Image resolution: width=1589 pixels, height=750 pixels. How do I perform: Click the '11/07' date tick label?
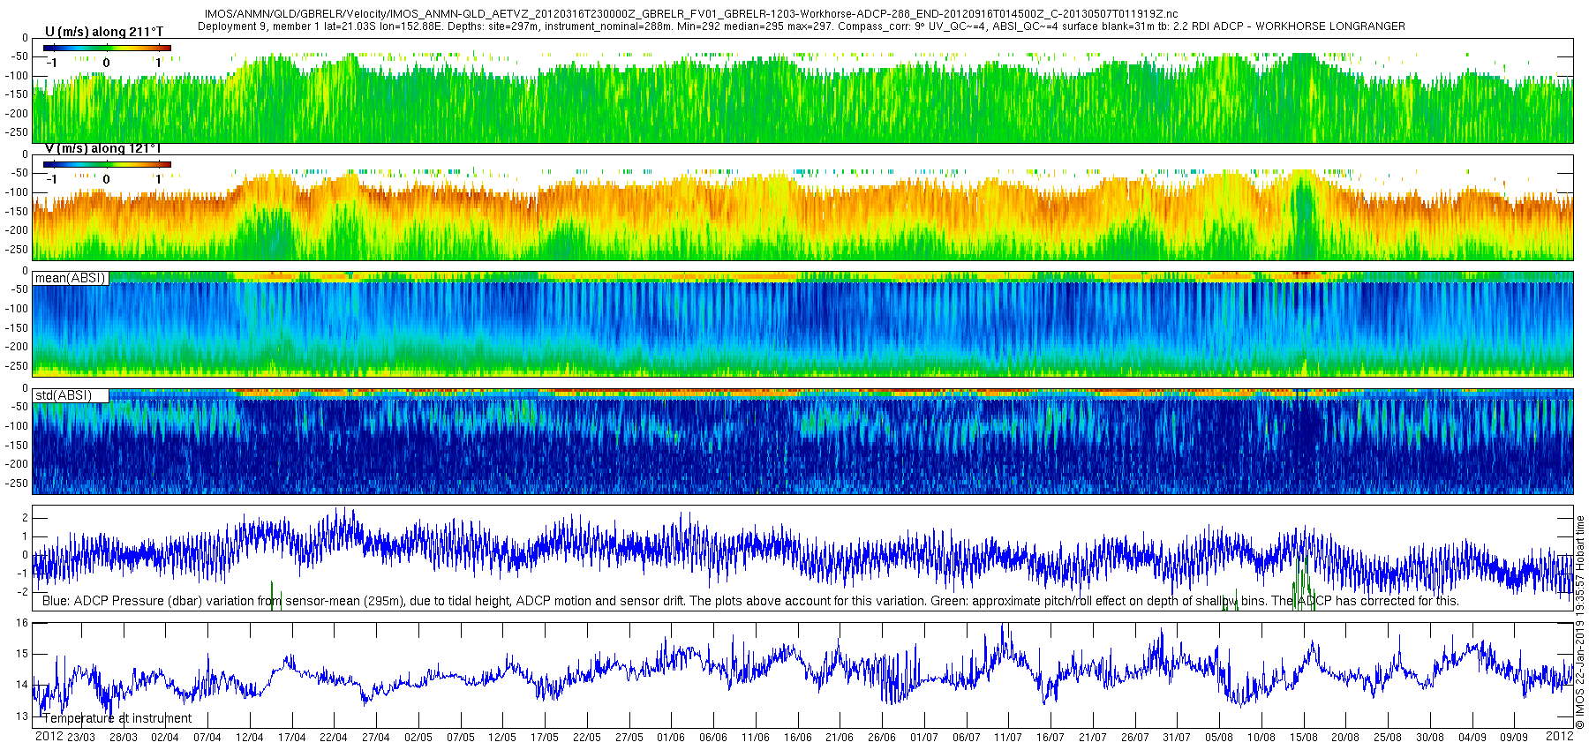(x=1008, y=738)
